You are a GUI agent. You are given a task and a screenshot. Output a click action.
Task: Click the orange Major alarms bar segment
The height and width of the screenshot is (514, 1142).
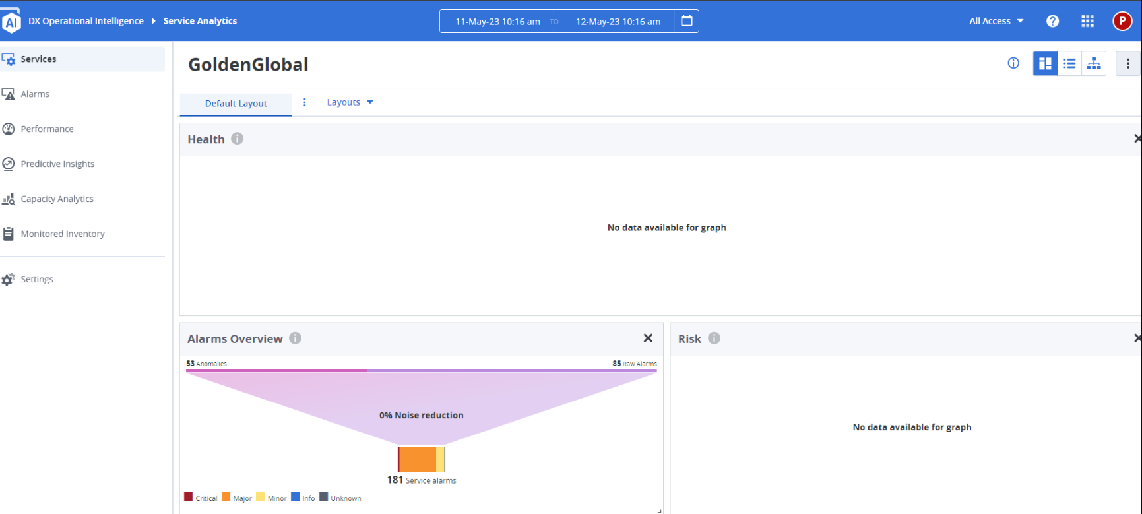tap(418, 459)
